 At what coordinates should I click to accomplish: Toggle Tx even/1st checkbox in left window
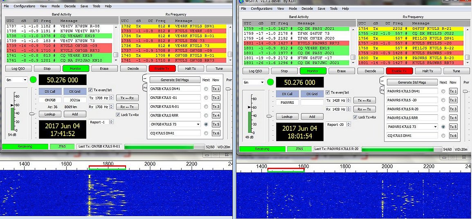(91, 89)
